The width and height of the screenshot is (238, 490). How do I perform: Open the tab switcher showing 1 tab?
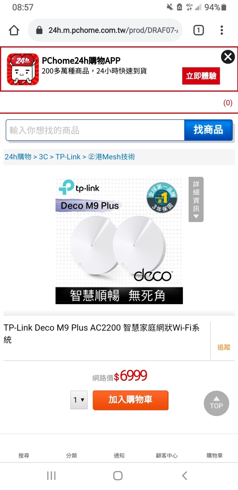click(198, 30)
